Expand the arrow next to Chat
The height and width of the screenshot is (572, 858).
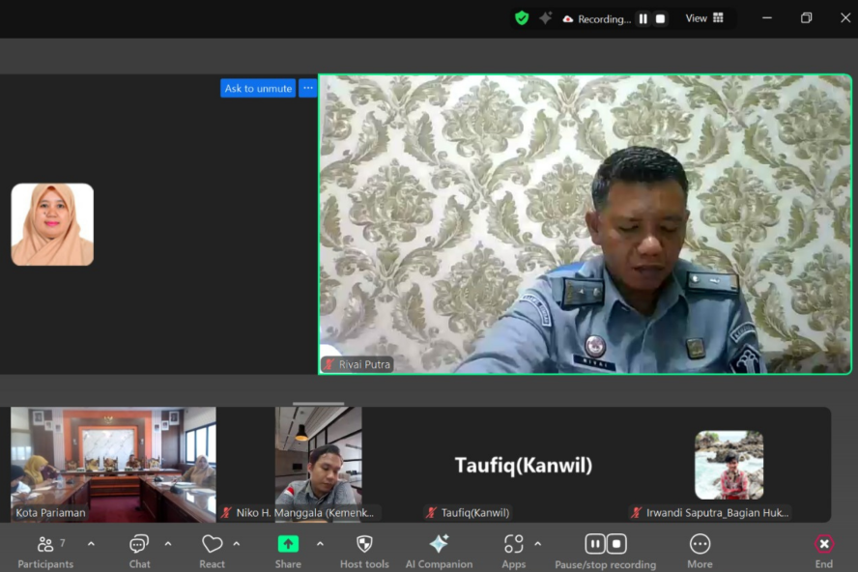click(167, 544)
